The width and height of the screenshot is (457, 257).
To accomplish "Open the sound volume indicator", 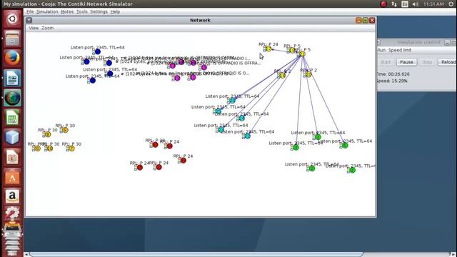I will tap(416, 4).
